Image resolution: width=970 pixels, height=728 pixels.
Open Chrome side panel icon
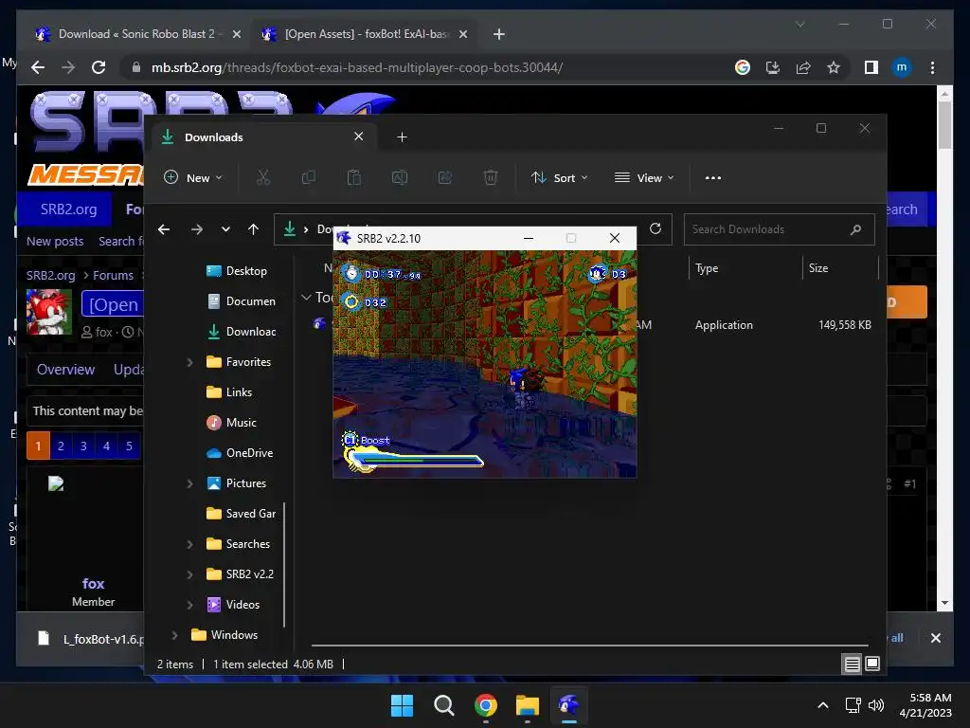click(x=871, y=67)
